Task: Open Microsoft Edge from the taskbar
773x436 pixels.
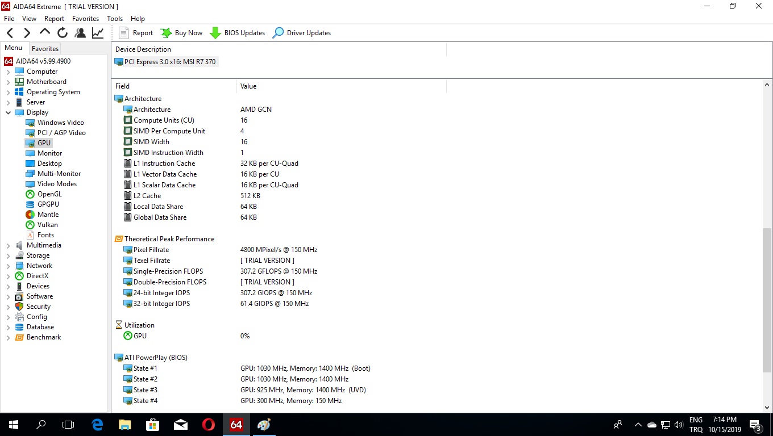Action: pos(97,425)
